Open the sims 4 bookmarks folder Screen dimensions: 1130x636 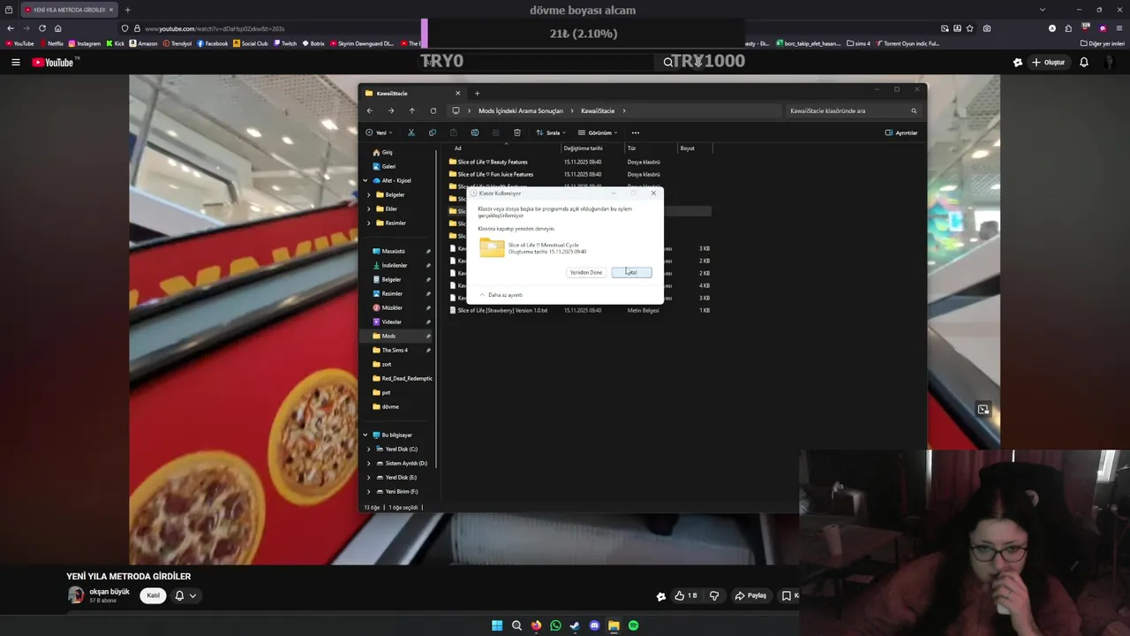coord(858,43)
